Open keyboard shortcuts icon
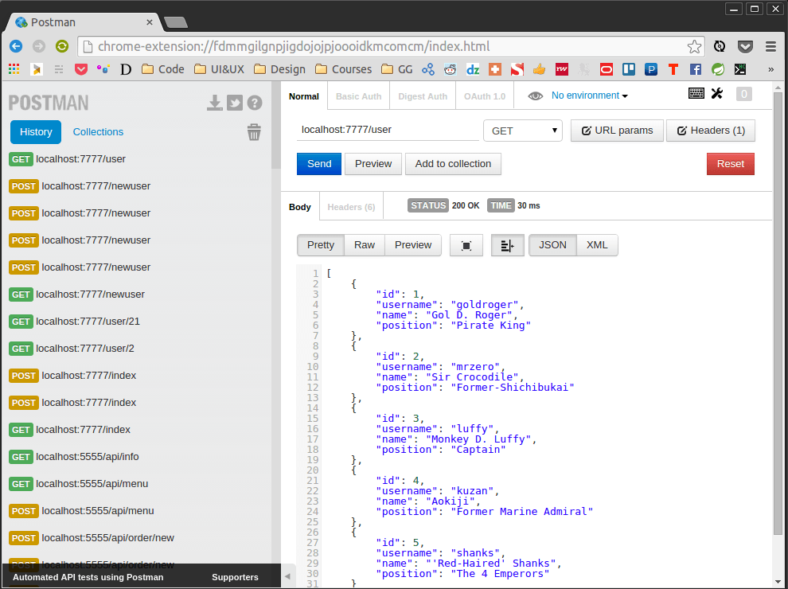This screenshot has height=589, width=788. 696,93
